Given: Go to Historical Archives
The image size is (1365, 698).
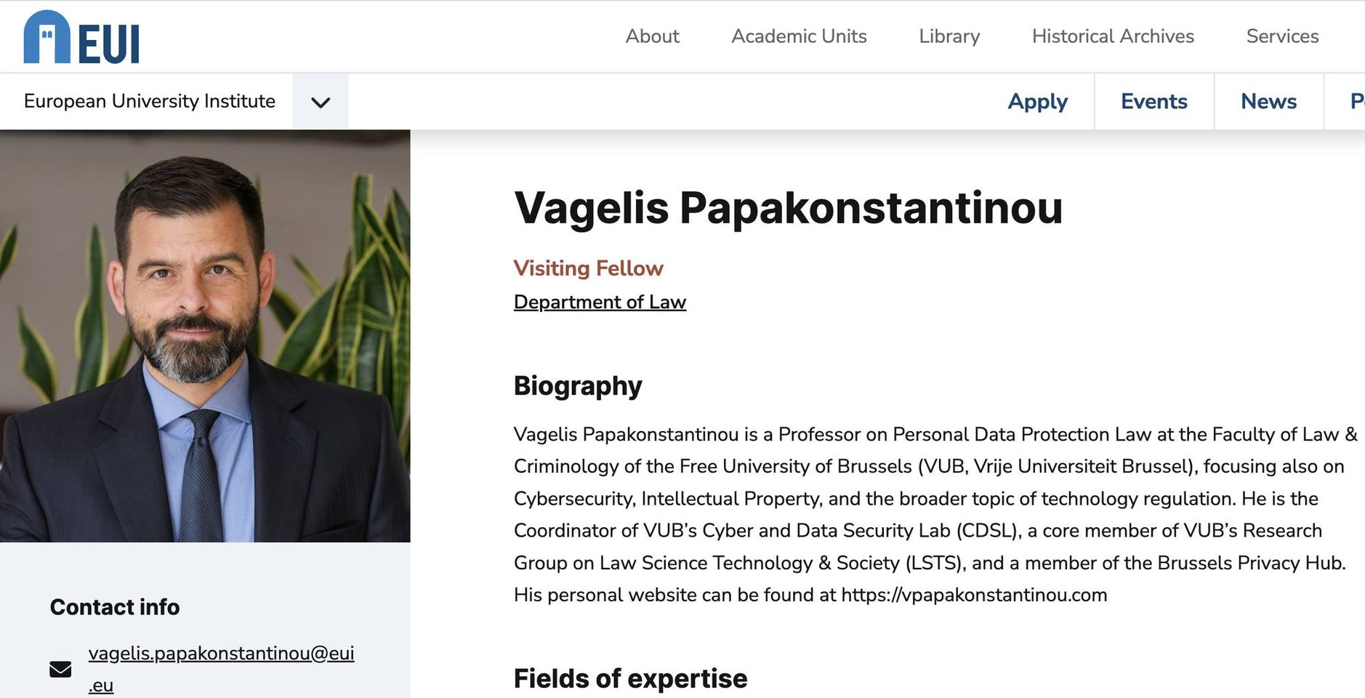Looking at the screenshot, I should pyautogui.click(x=1113, y=36).
